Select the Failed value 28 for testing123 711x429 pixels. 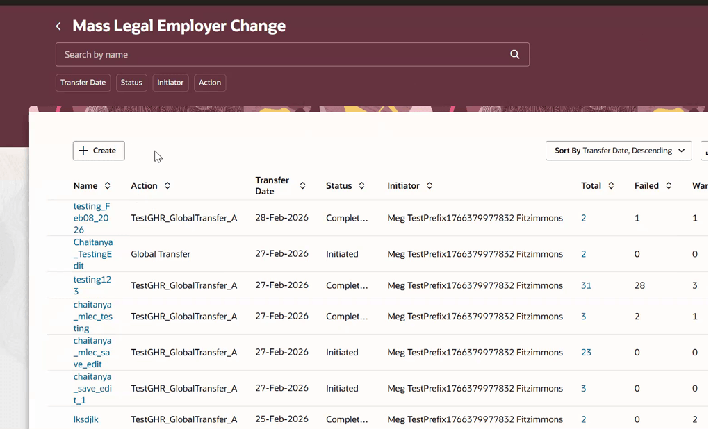click(x=639, y=285)
